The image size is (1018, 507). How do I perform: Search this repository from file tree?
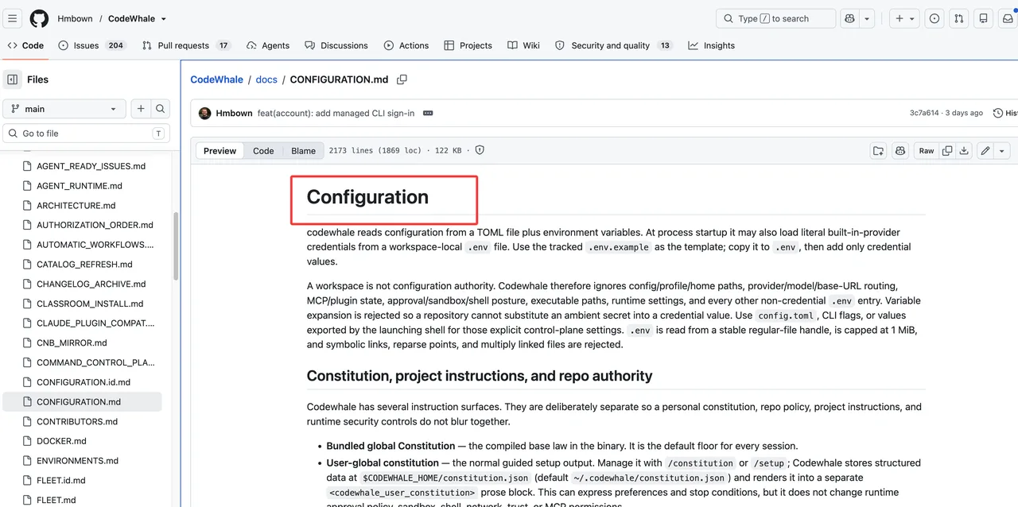pyautogui.click(x=160, y=109)
